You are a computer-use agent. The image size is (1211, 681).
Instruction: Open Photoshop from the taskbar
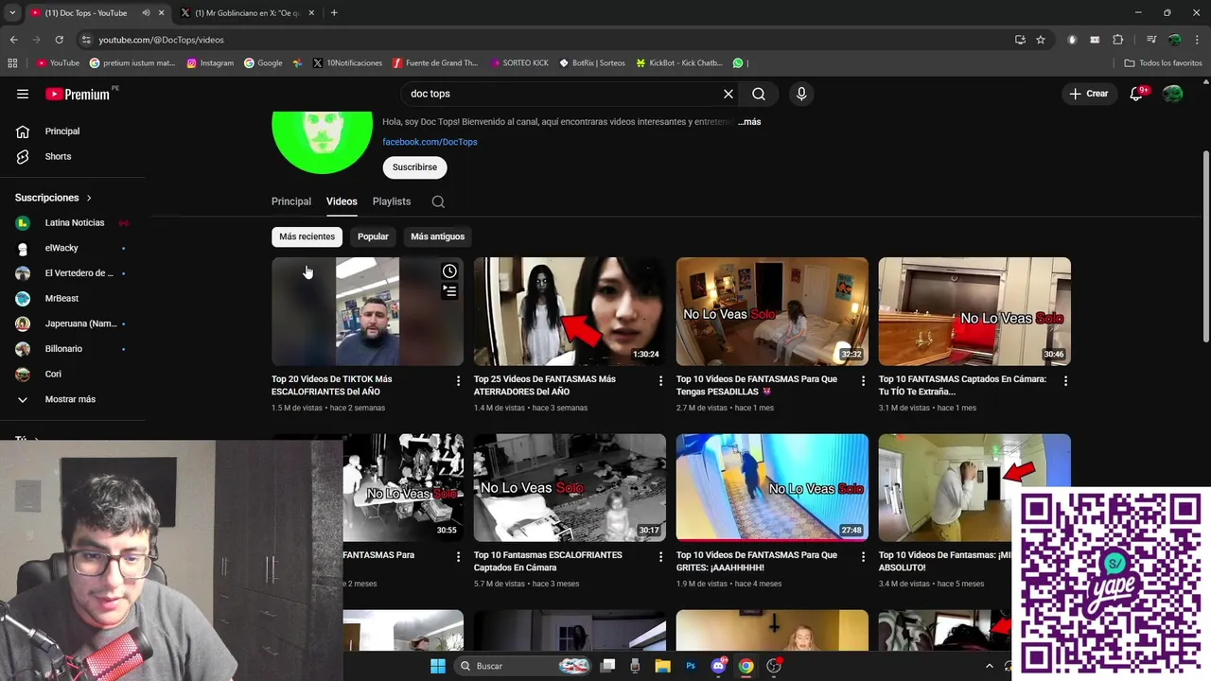pos(691,666)
